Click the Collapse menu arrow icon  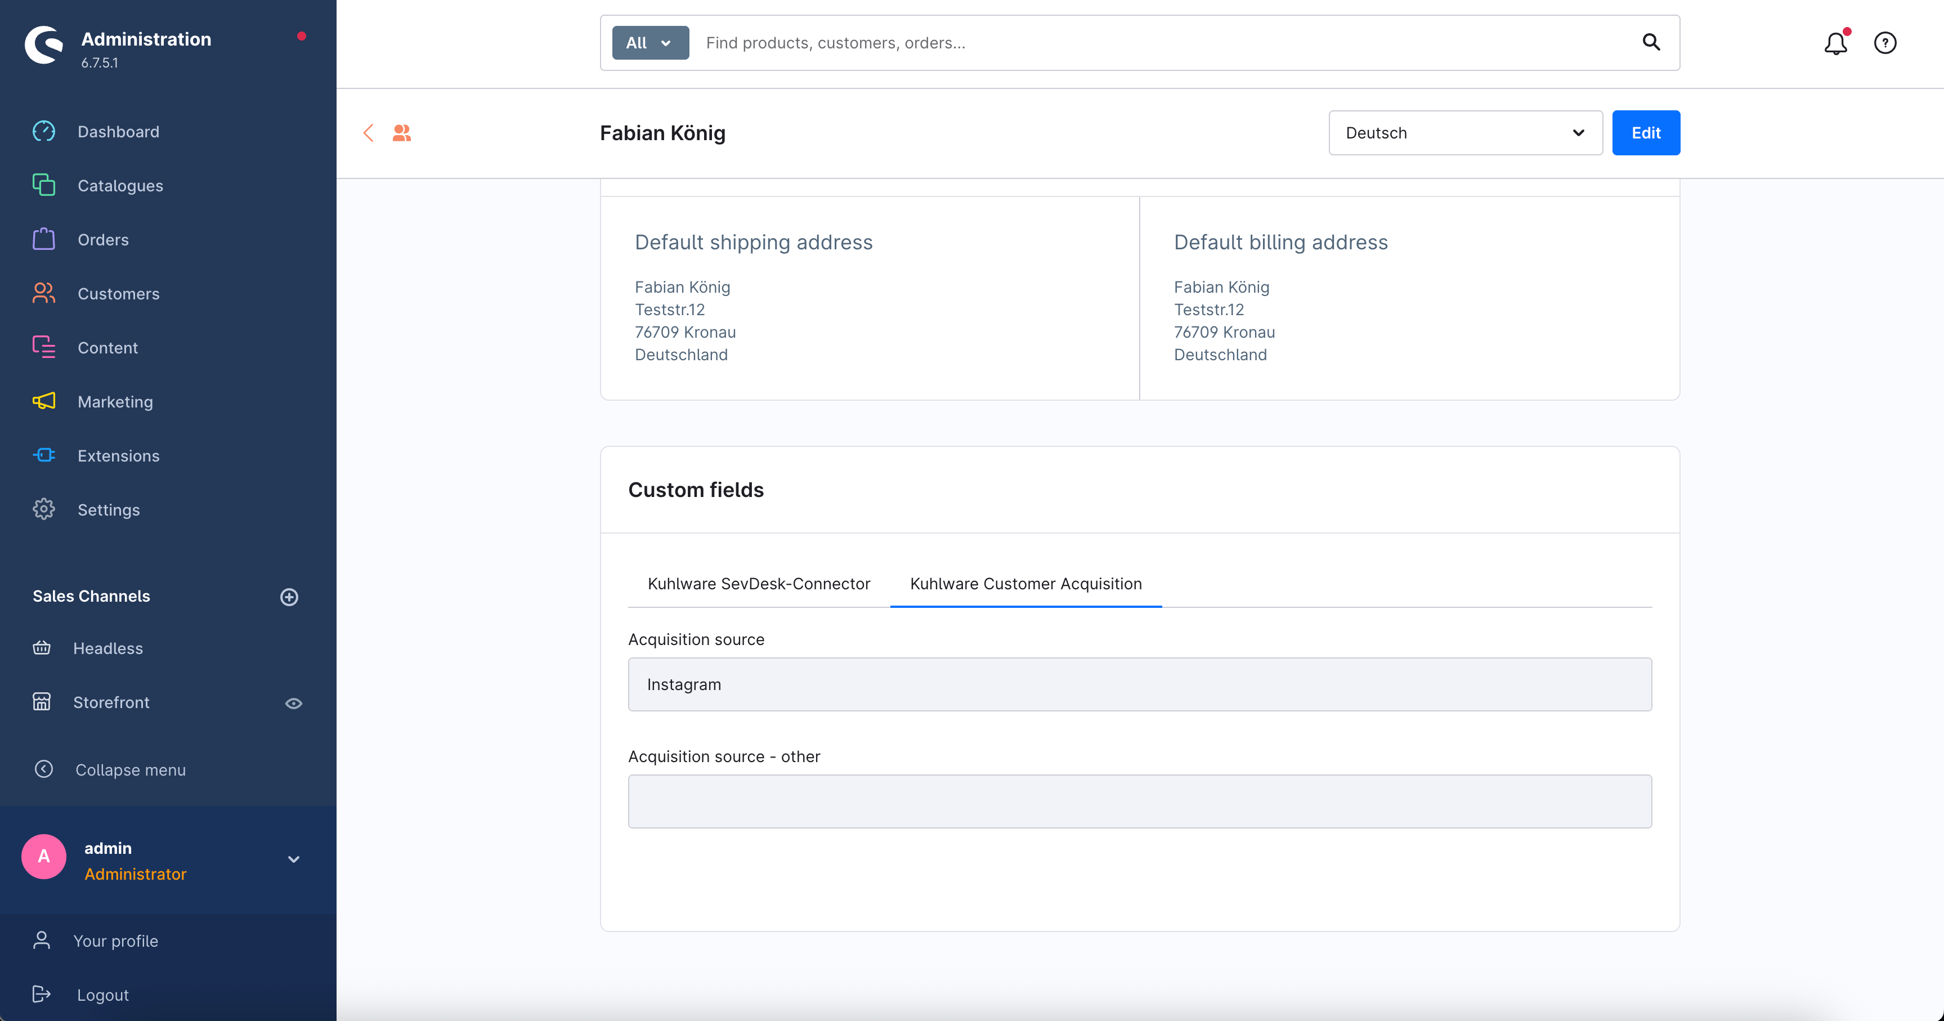44,769
